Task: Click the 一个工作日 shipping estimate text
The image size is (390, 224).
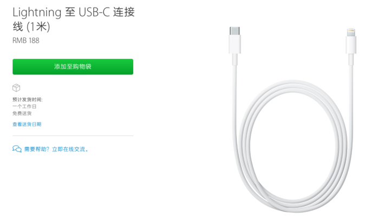Action: click(x=24, y=106)
